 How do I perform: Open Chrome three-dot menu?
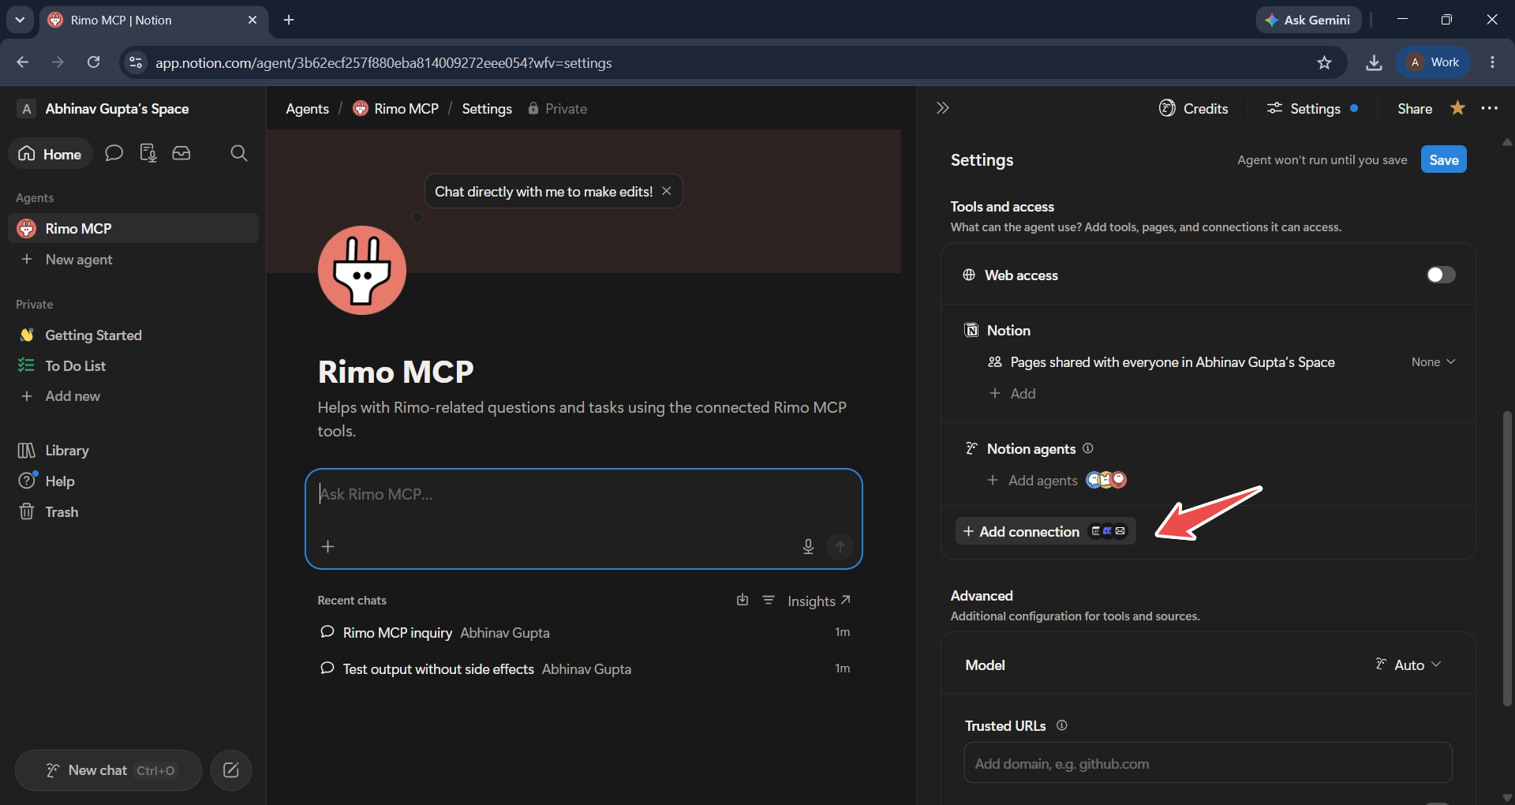point(1492,62)
